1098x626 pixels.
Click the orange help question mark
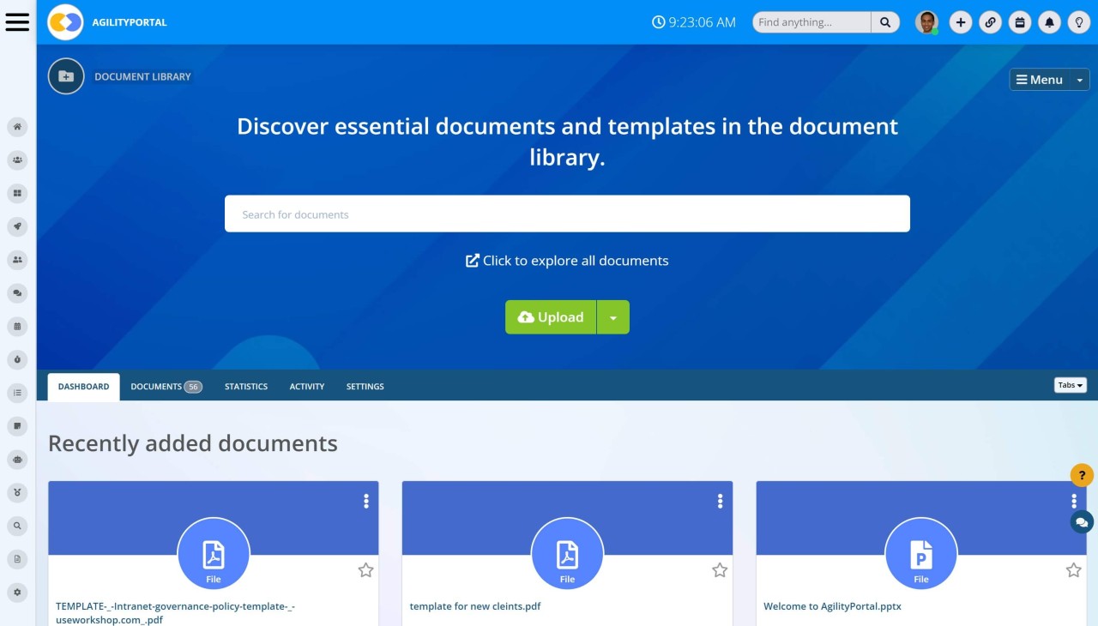1082,474
